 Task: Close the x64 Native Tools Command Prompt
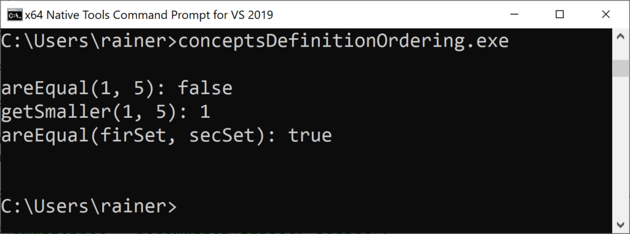click(x=606, y=15)
